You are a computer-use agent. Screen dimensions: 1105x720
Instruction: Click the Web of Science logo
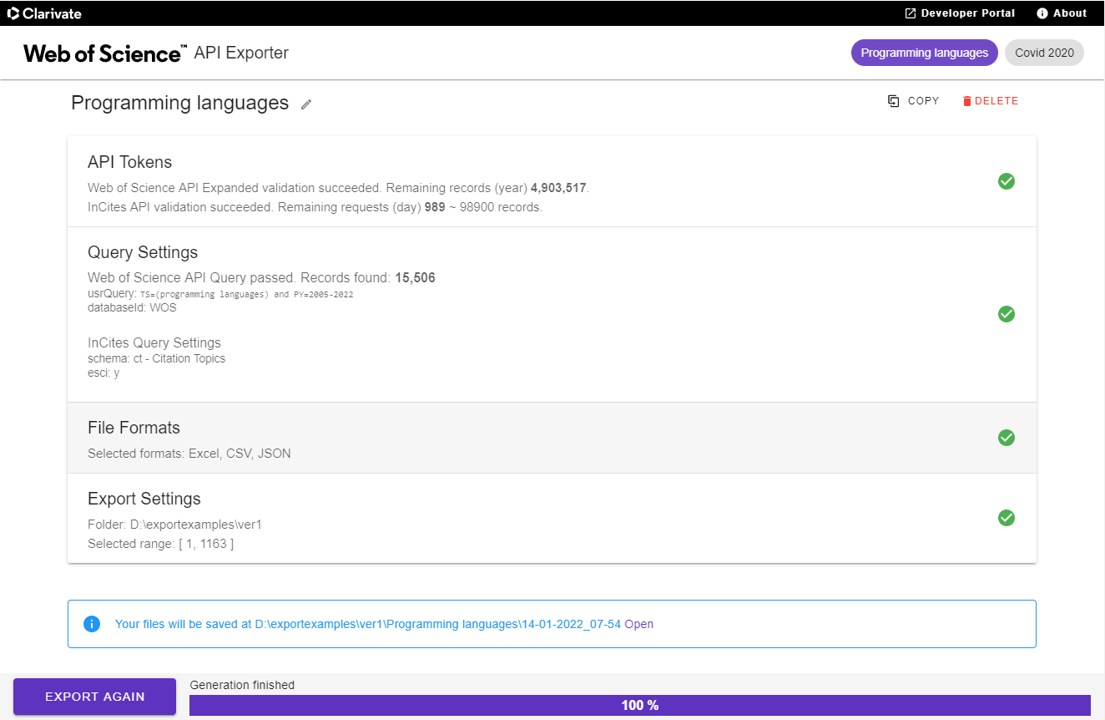[105, 53]
